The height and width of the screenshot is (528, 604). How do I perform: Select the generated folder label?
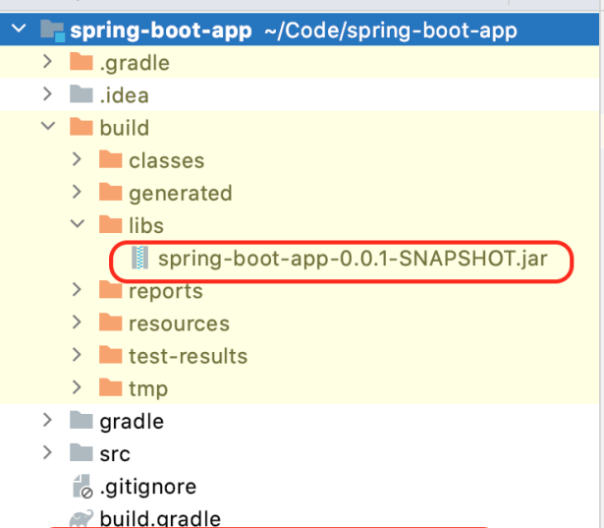[181, 194]
